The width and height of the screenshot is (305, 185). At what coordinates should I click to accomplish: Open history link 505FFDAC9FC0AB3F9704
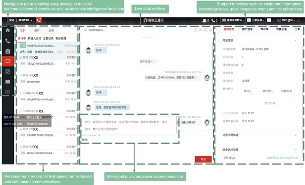pos(282,158)
